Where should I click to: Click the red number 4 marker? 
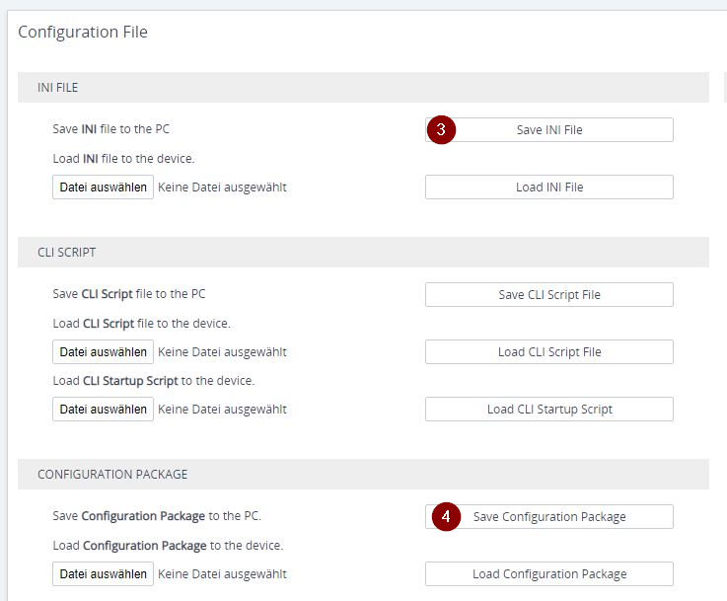(x=447, y=516)
